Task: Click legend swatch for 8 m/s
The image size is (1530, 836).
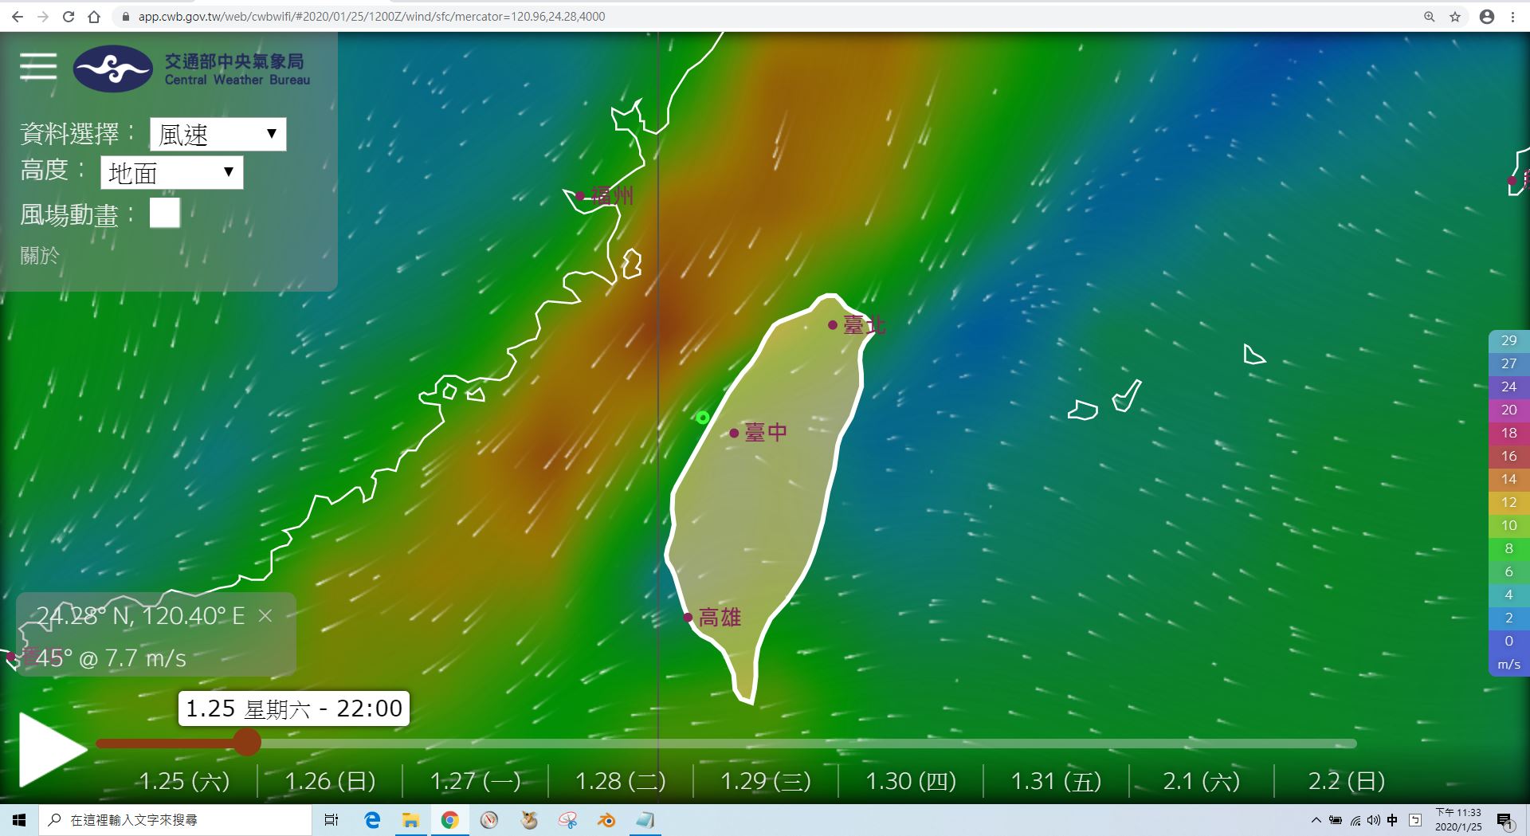Action: pos(1508,548)
